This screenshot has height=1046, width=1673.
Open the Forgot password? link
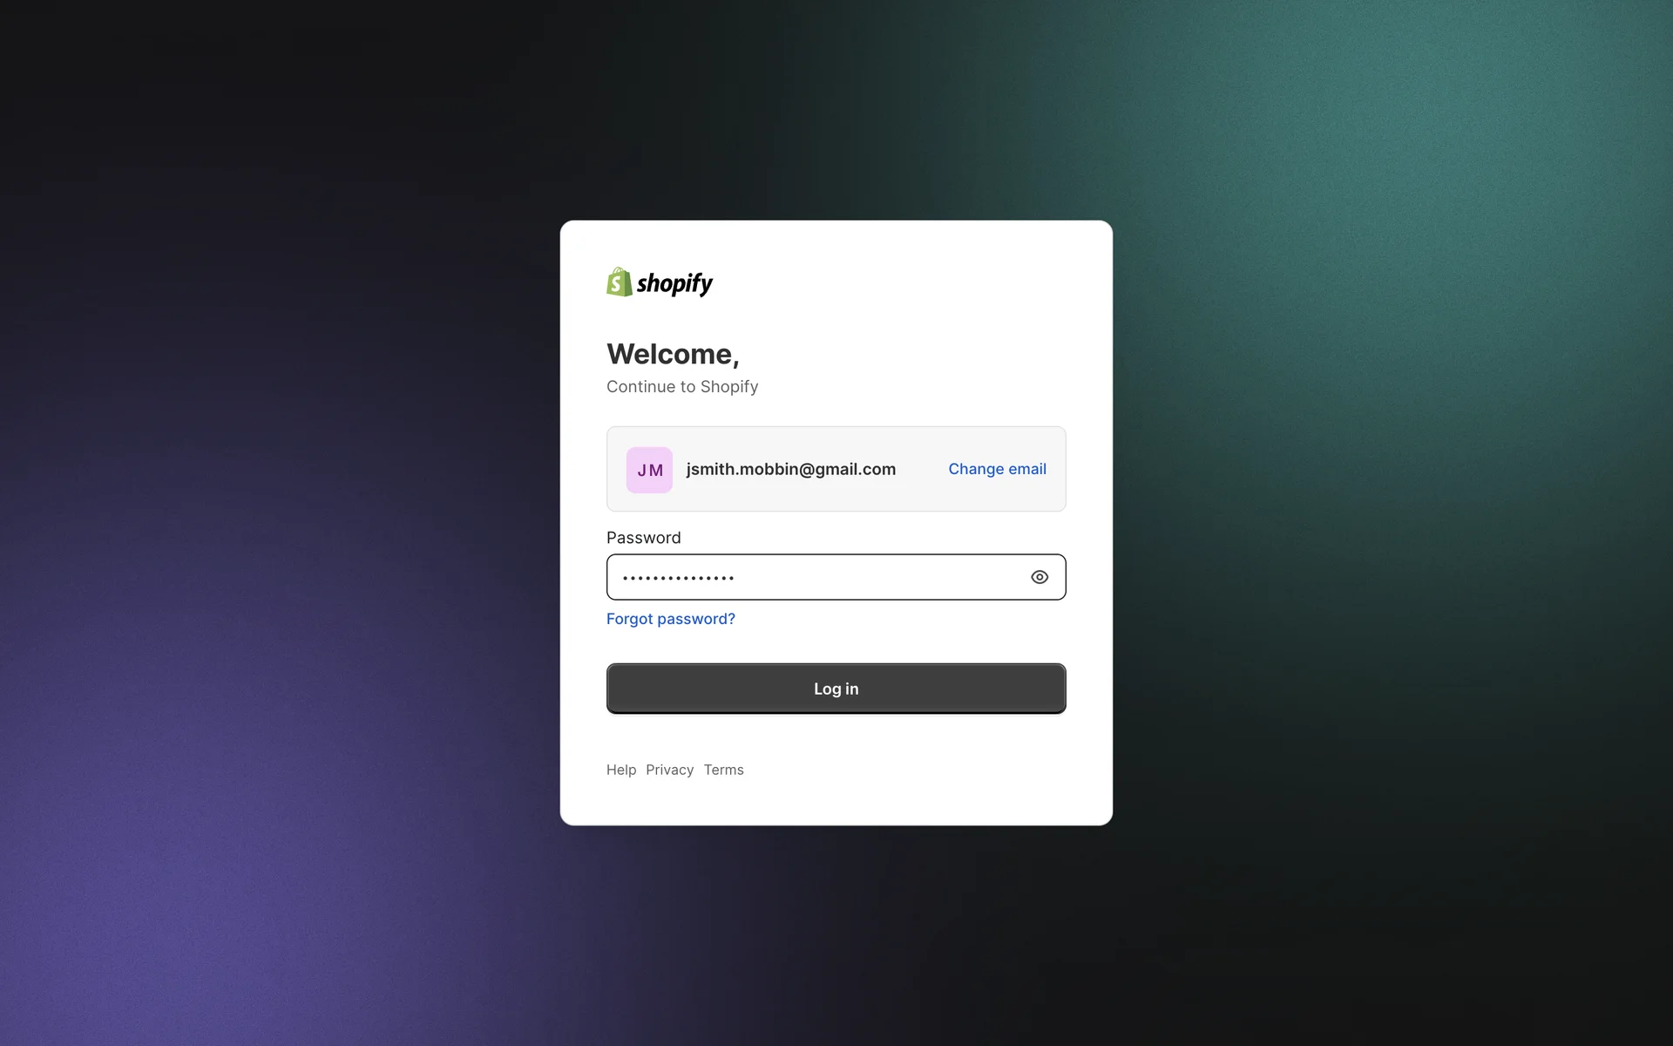670,619
